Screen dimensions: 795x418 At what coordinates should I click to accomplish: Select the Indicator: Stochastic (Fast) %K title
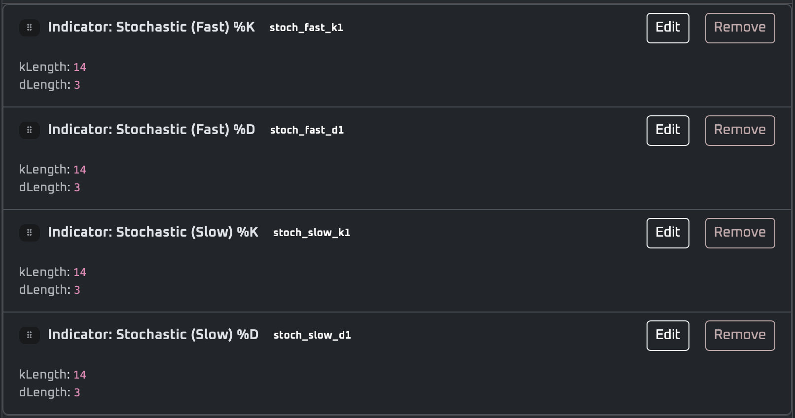click(x=151, y=27)
